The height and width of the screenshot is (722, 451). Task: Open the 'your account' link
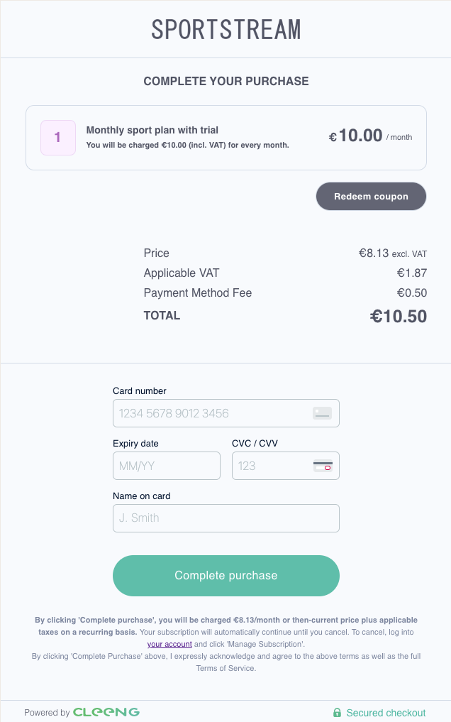click(169, 644)
